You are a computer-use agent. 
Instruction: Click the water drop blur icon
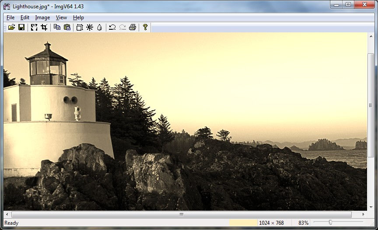[100, 27]
